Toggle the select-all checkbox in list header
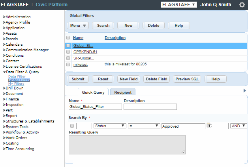 [x=68, y=38]
